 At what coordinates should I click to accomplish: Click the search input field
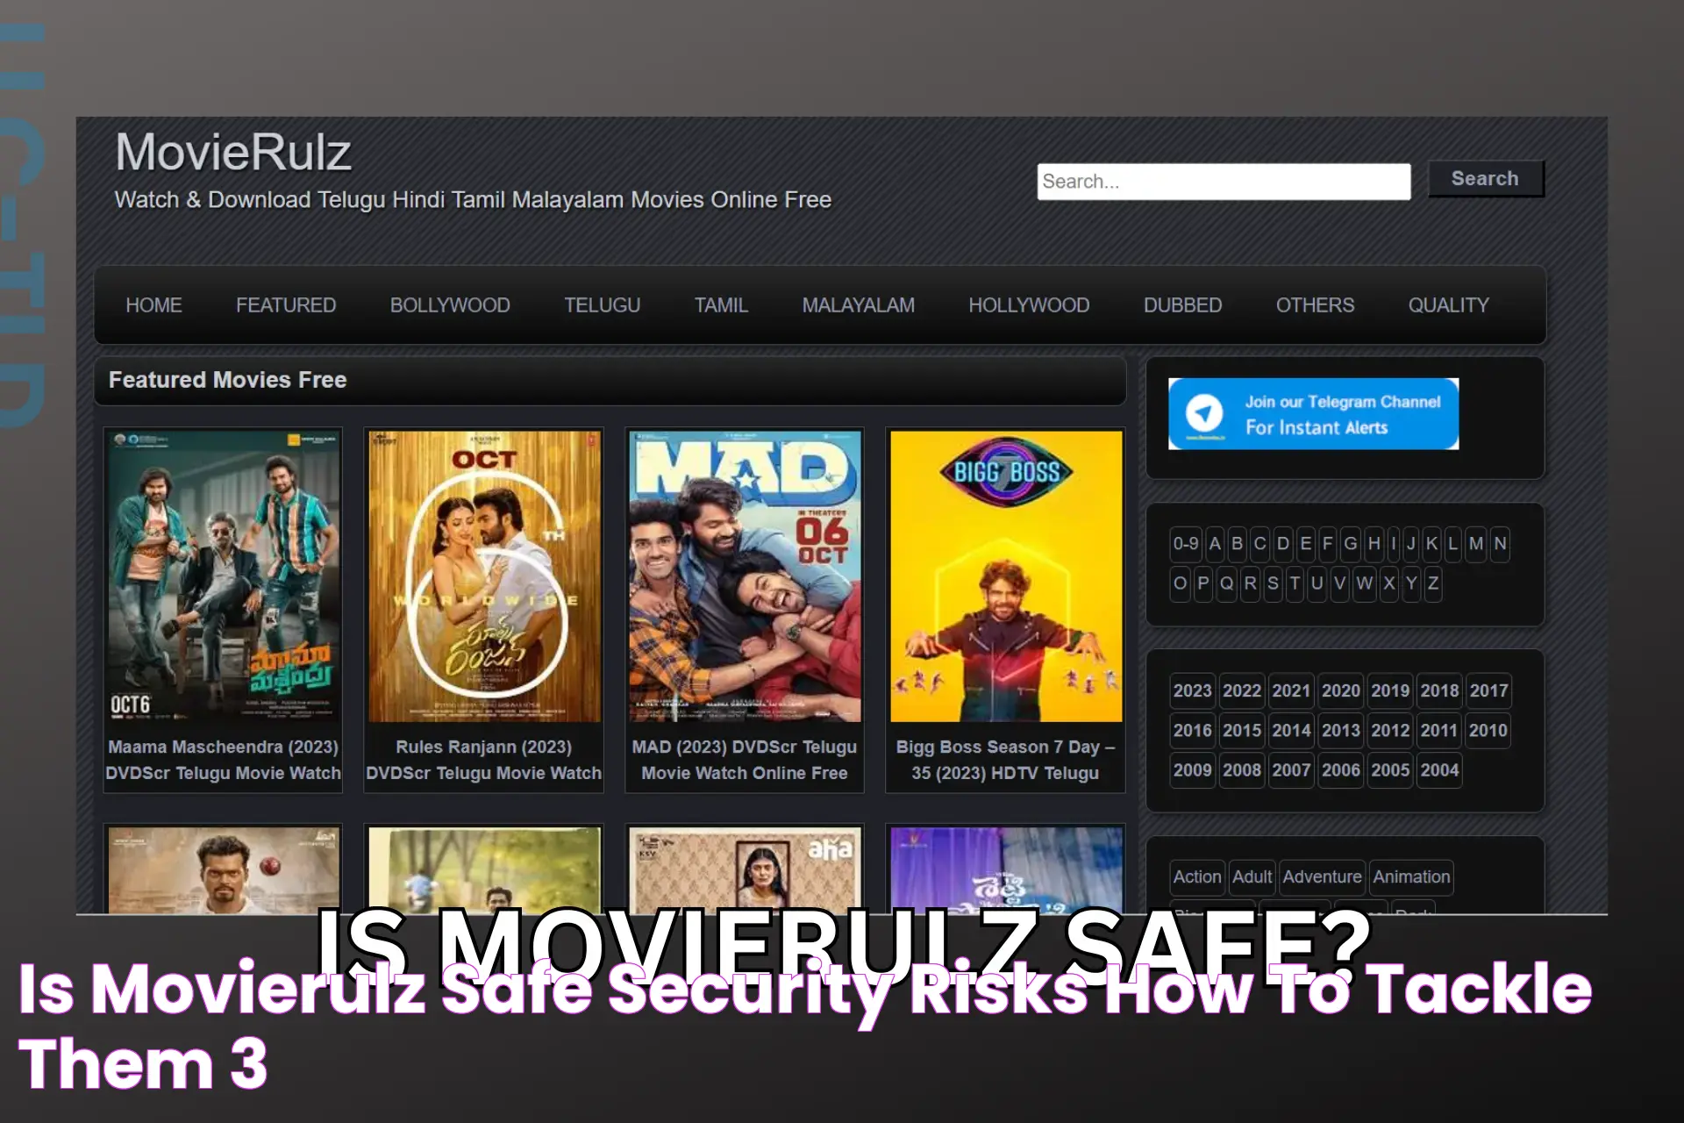(1223, 181)
